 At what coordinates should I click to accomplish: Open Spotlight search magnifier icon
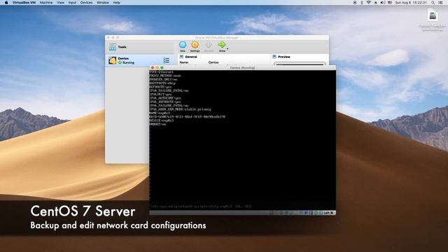tap(433, 3)
